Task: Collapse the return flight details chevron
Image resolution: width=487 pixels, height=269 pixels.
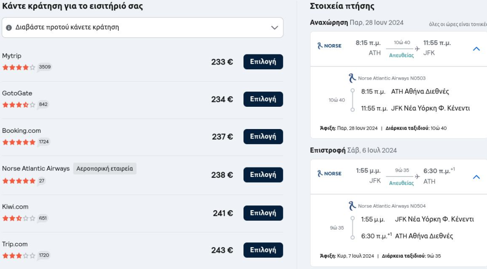Action: point(476,177)
